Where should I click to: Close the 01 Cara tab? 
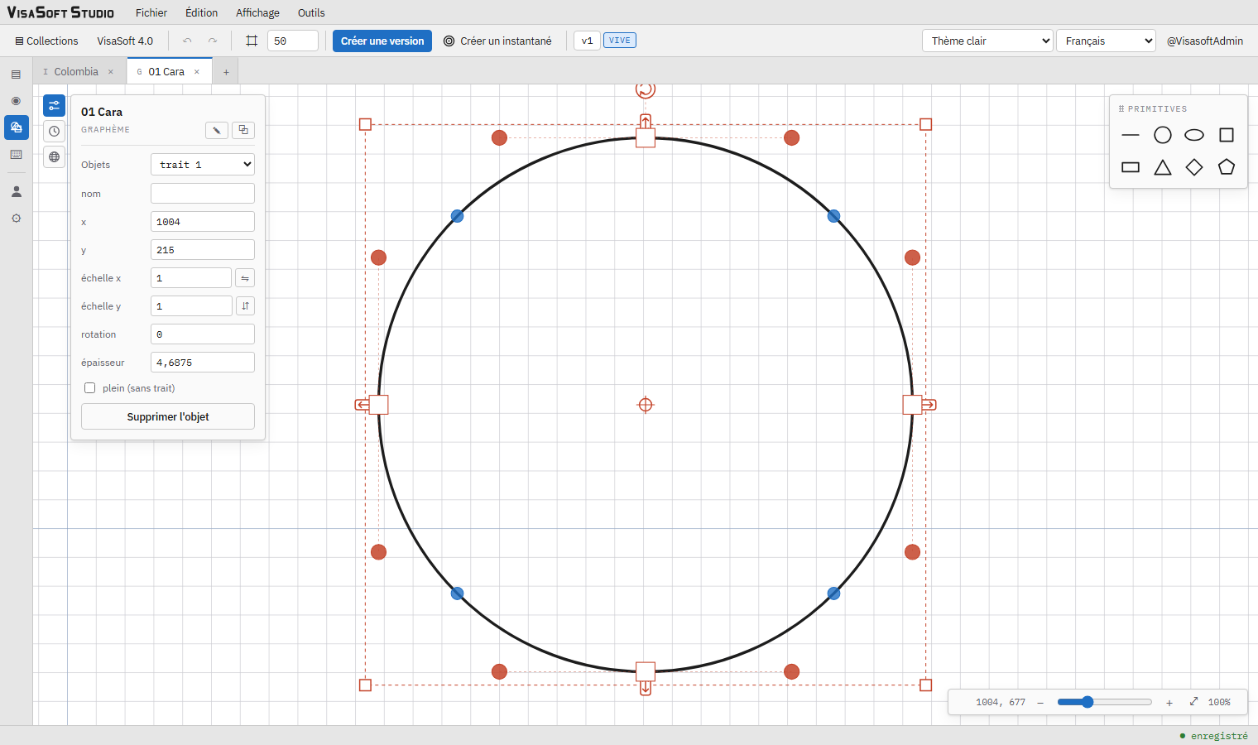point(197,72)
